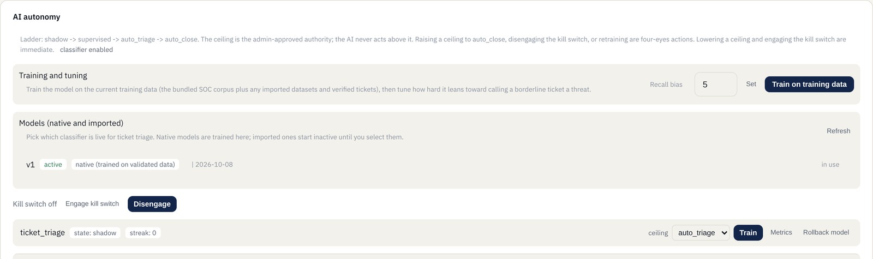Image resolution: width=873 pixels, height=259 pixels.
Task: Click the Disengage kill switch button
Action: 152,204
